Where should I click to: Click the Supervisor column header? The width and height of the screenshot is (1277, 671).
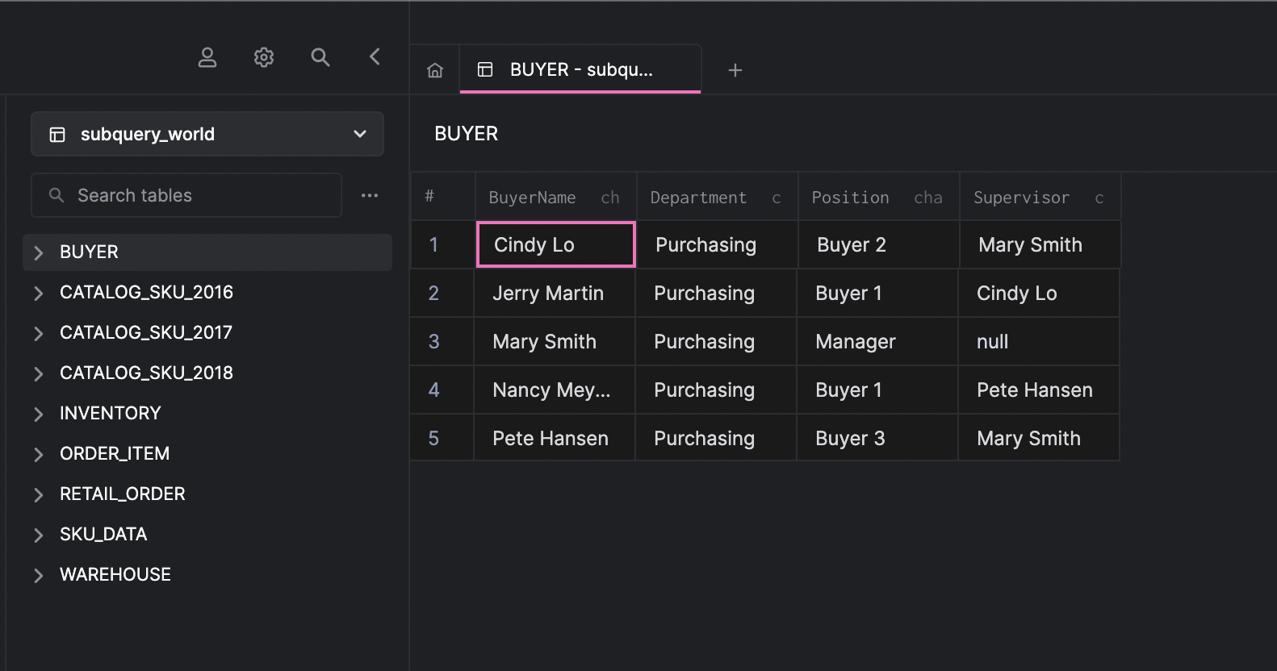1021,198
